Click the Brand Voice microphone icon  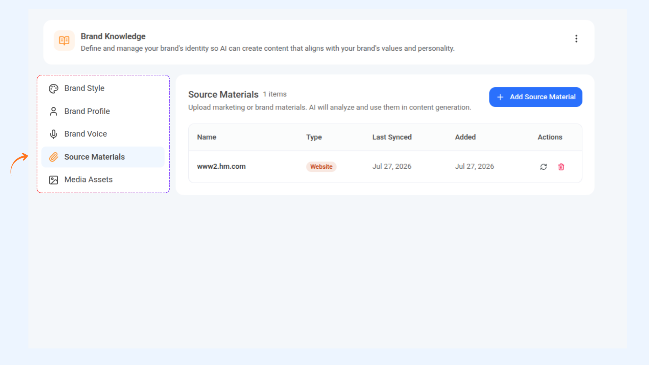53,134
